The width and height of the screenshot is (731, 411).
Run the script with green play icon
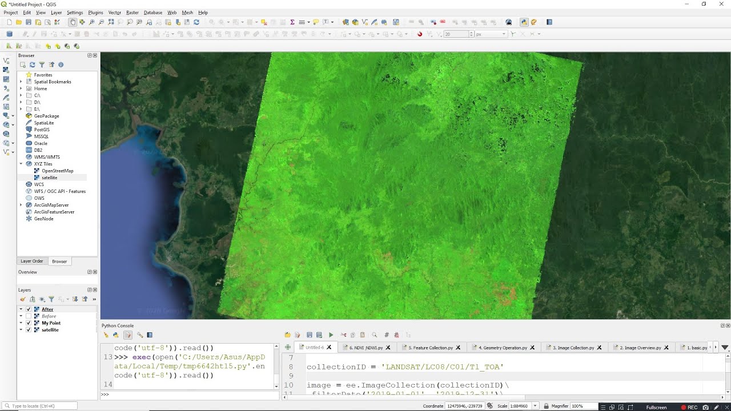[x=331, y=335]
